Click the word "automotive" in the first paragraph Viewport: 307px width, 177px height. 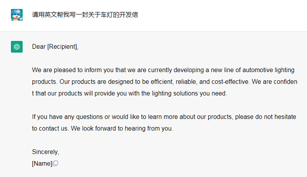tap(258, 70)
